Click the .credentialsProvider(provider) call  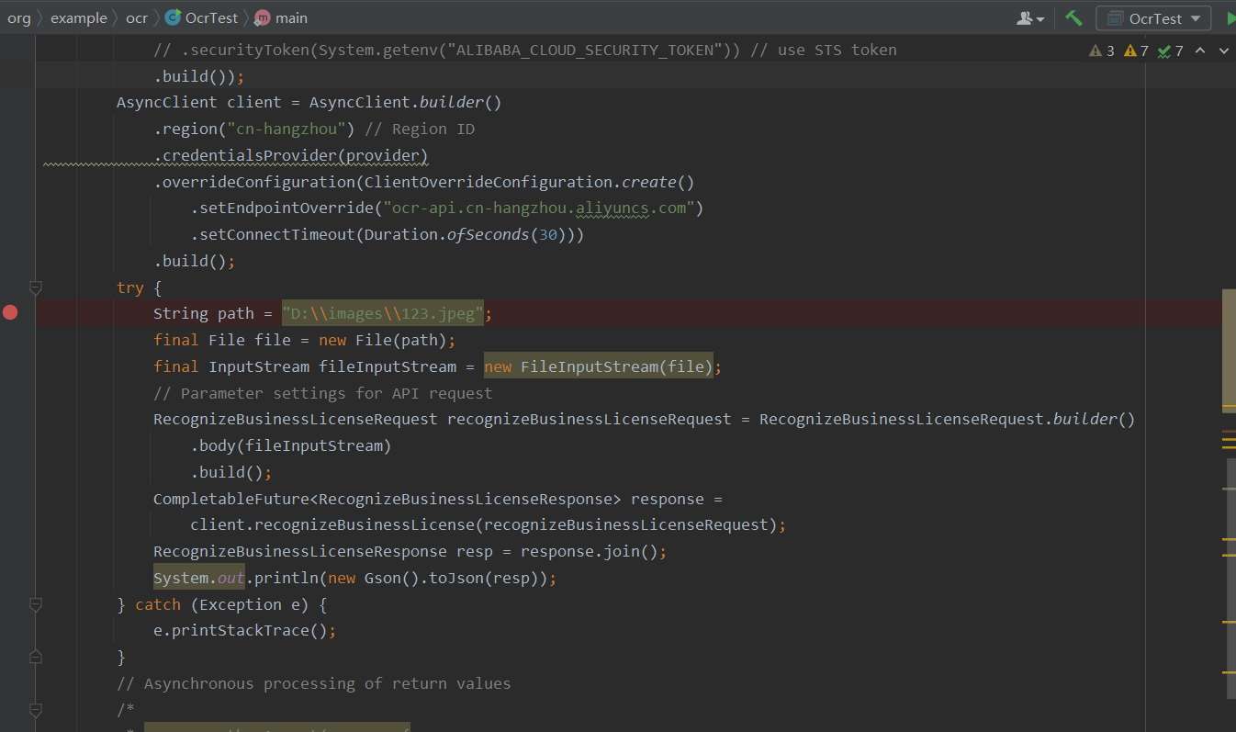click(291, 155)
